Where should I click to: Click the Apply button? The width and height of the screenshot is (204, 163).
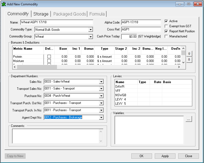tap(165, 156)
